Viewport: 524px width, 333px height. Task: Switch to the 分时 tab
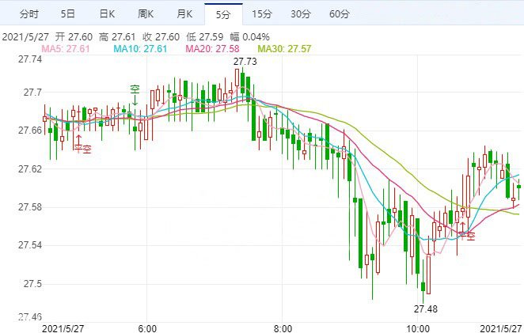(x=28, y=14)
